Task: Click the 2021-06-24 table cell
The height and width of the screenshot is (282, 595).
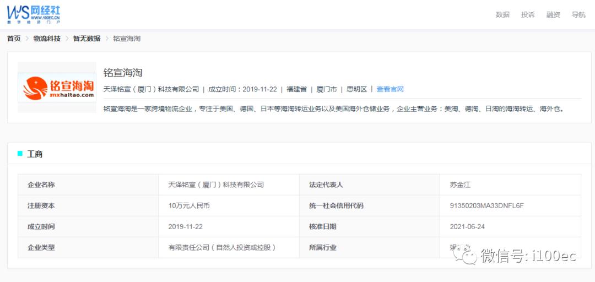Action: tap(467, 226)
